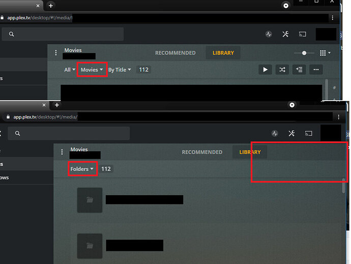351x264 pixels.
Task: Click the search field in lower window
Action: [x=69, y=134]
